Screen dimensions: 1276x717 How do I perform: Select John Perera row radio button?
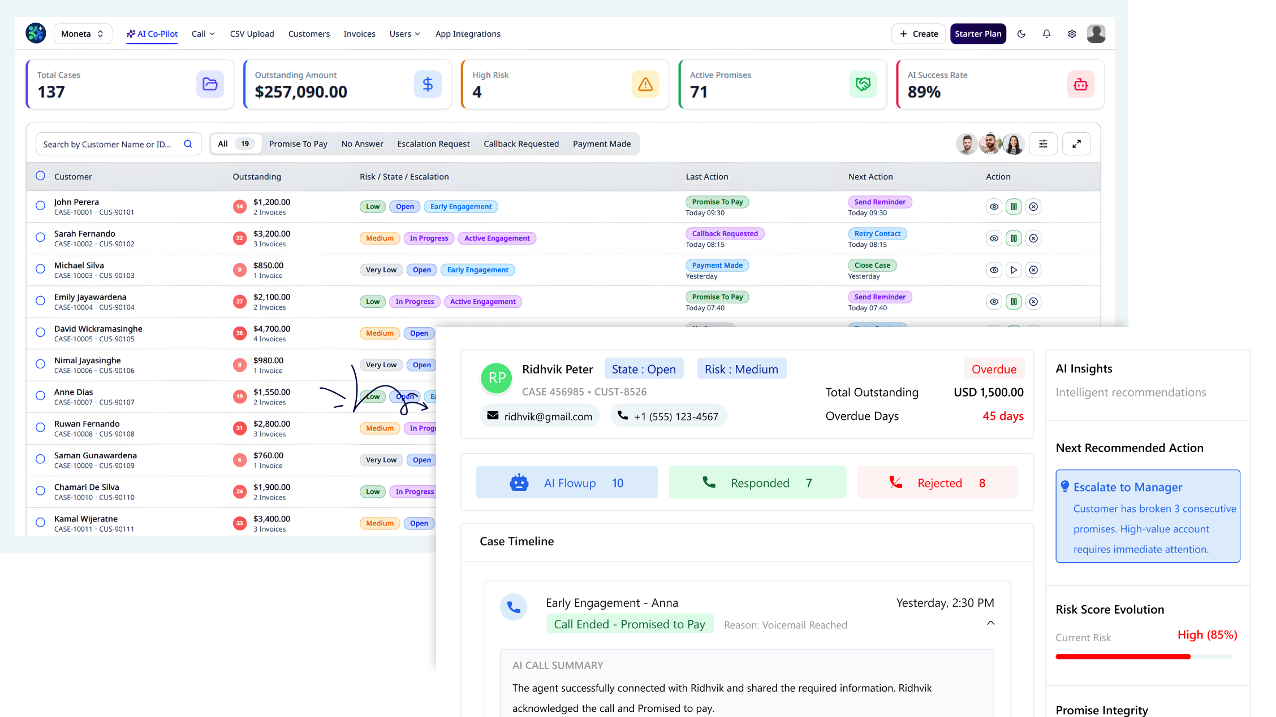[x=40, y=206]
